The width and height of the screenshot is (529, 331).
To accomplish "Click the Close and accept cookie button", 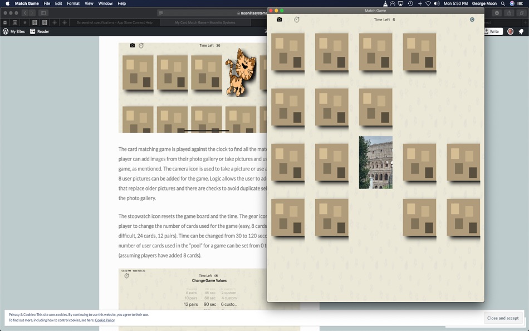I will click(x=503, y=318).
